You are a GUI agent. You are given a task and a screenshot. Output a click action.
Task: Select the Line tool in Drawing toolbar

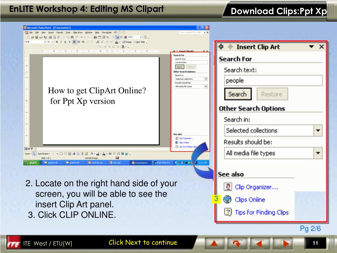(x=53, y=154)
